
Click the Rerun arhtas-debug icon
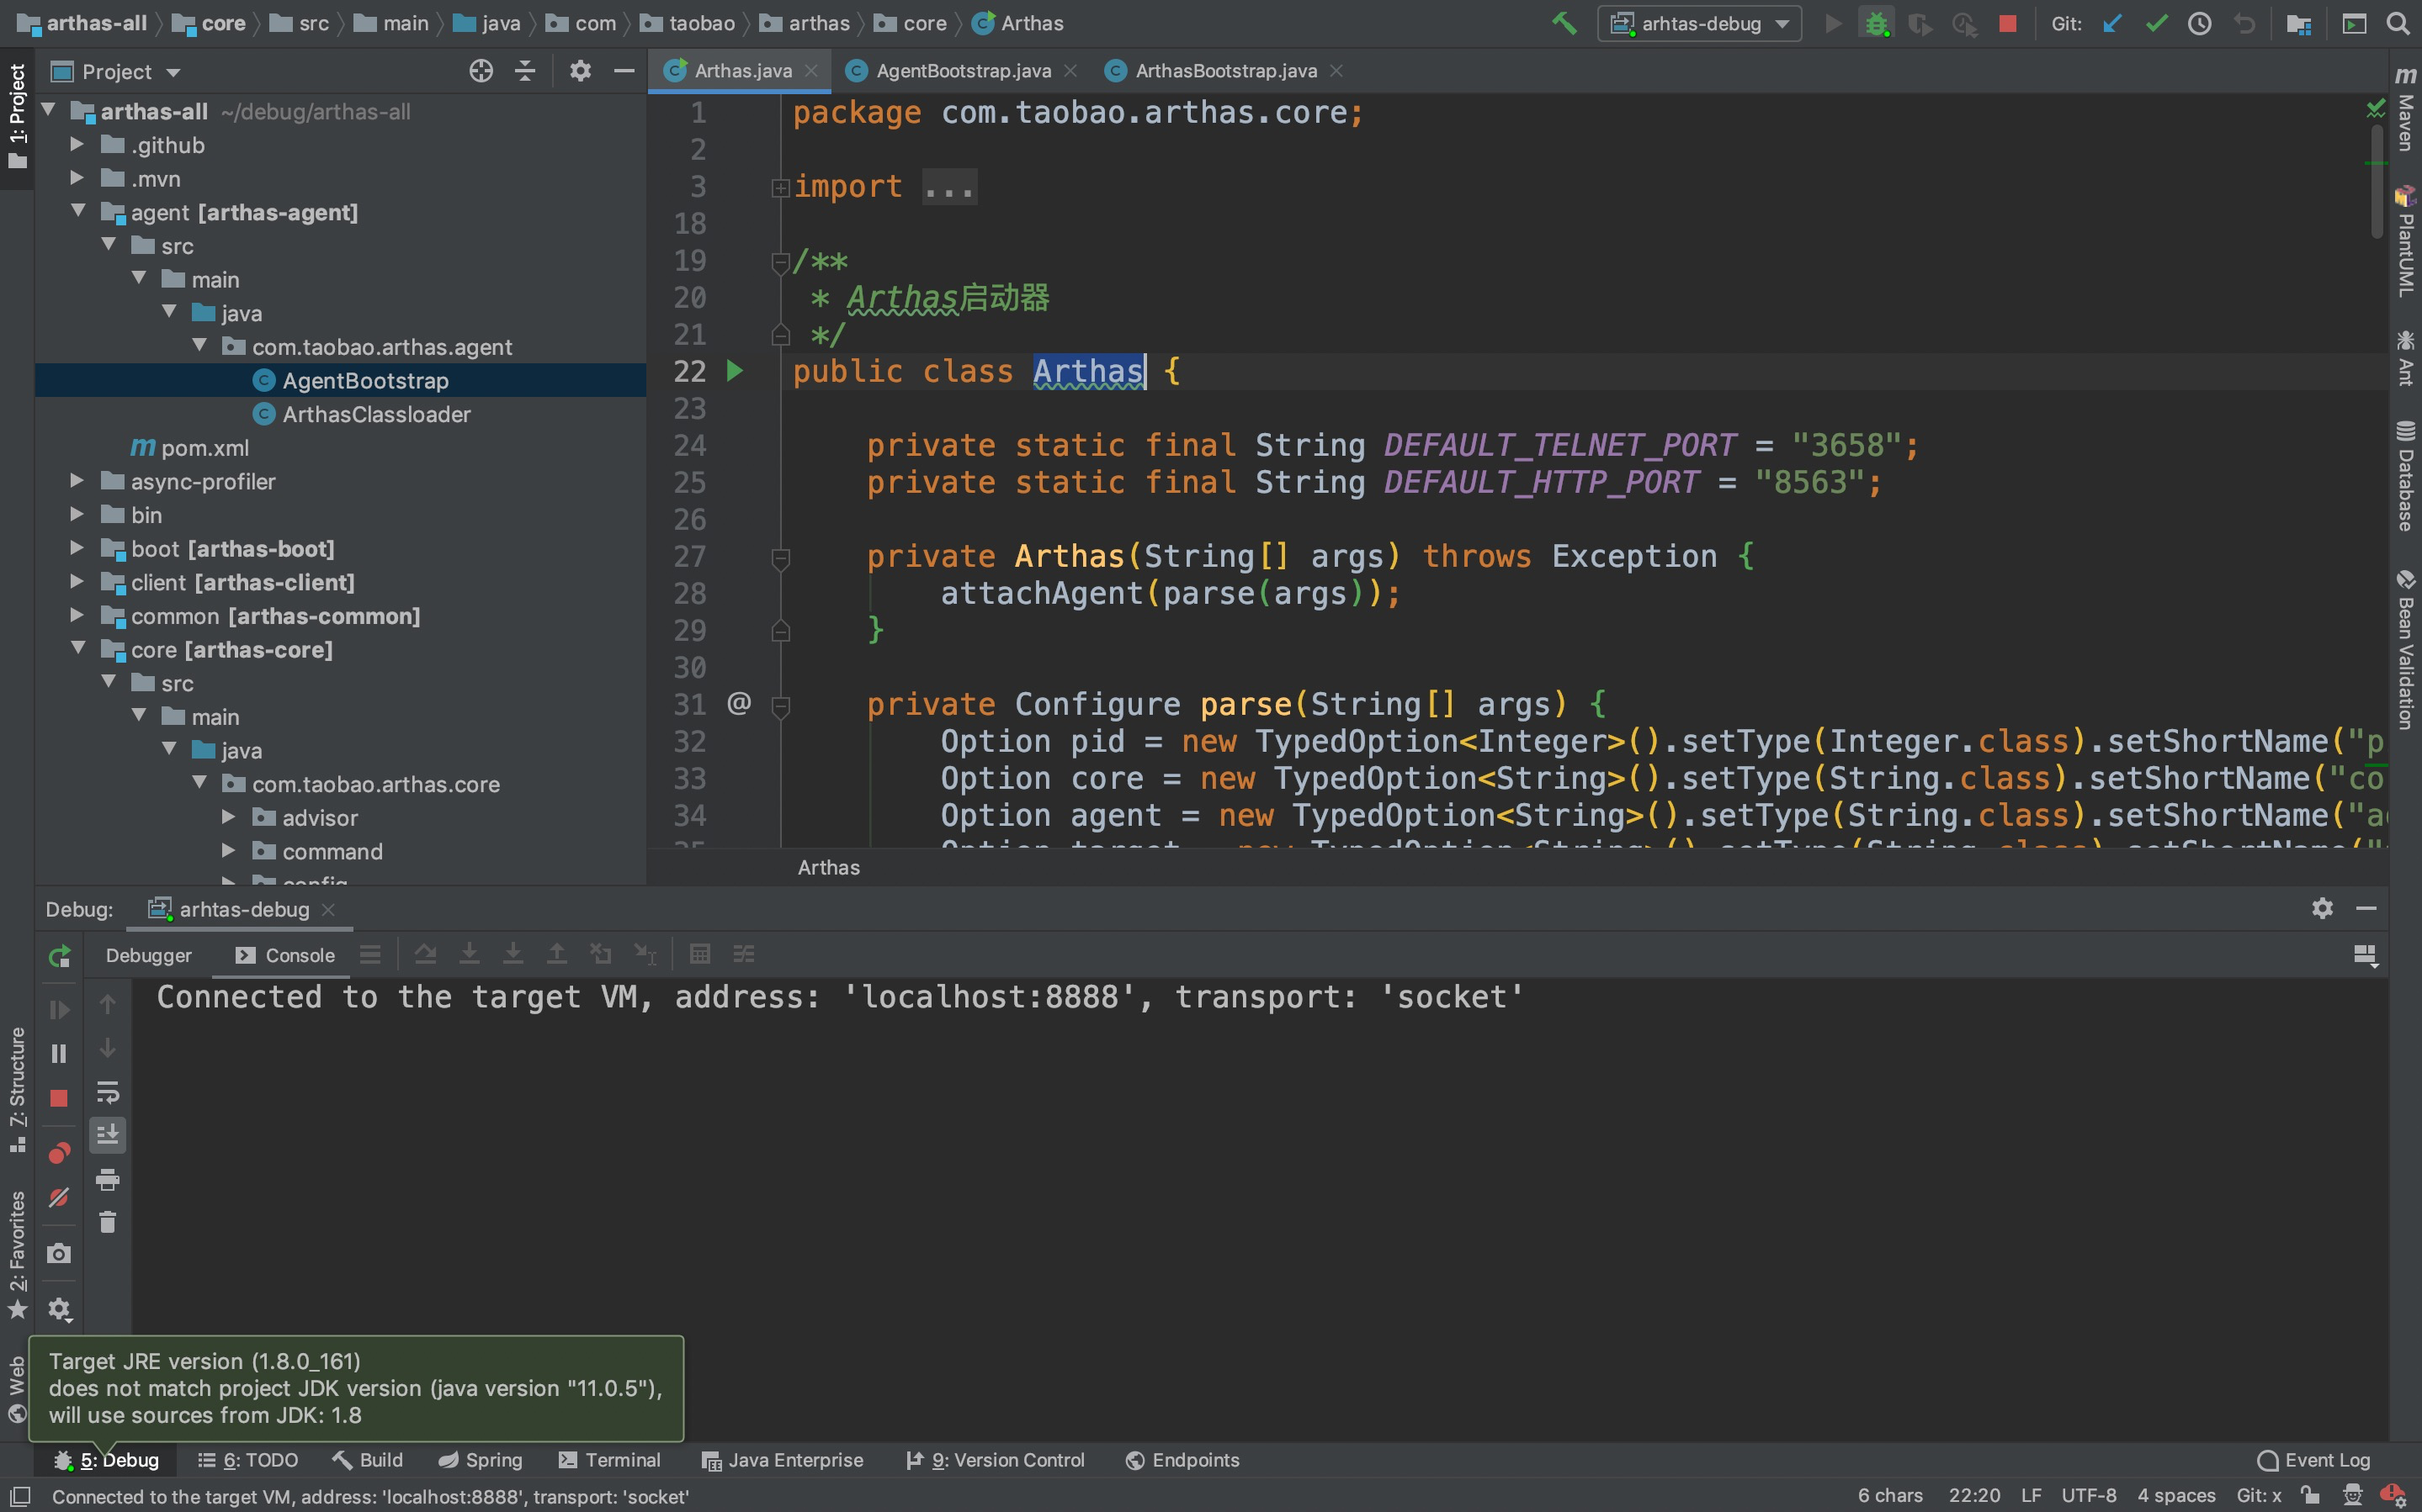(x=59, y=956)
